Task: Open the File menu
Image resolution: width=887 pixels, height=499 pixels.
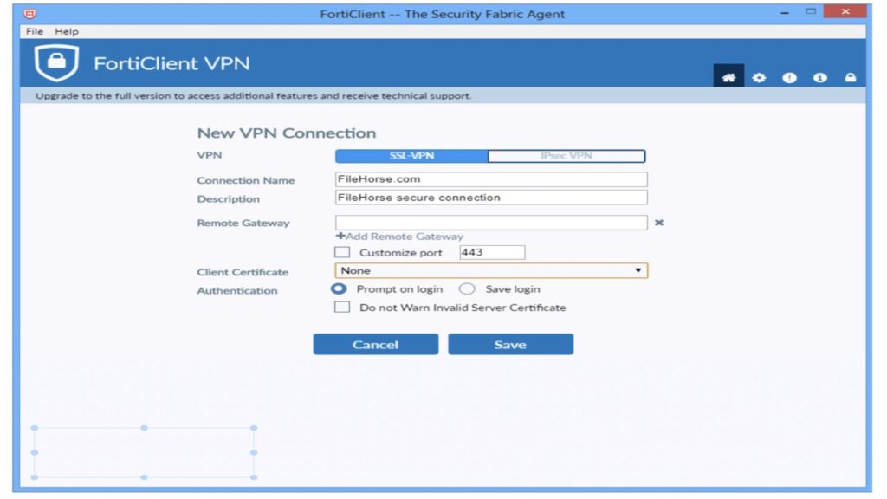Action: pyautogui.click(x=35, y=31)
